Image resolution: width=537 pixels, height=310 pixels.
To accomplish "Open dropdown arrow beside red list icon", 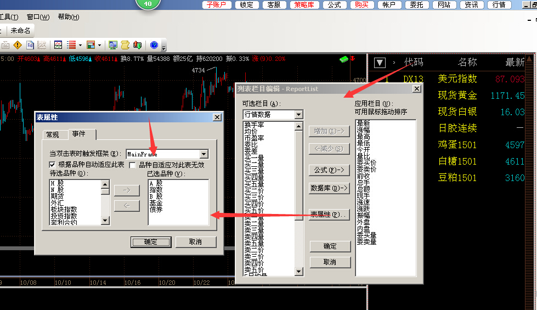I will (x=80, y=45).
